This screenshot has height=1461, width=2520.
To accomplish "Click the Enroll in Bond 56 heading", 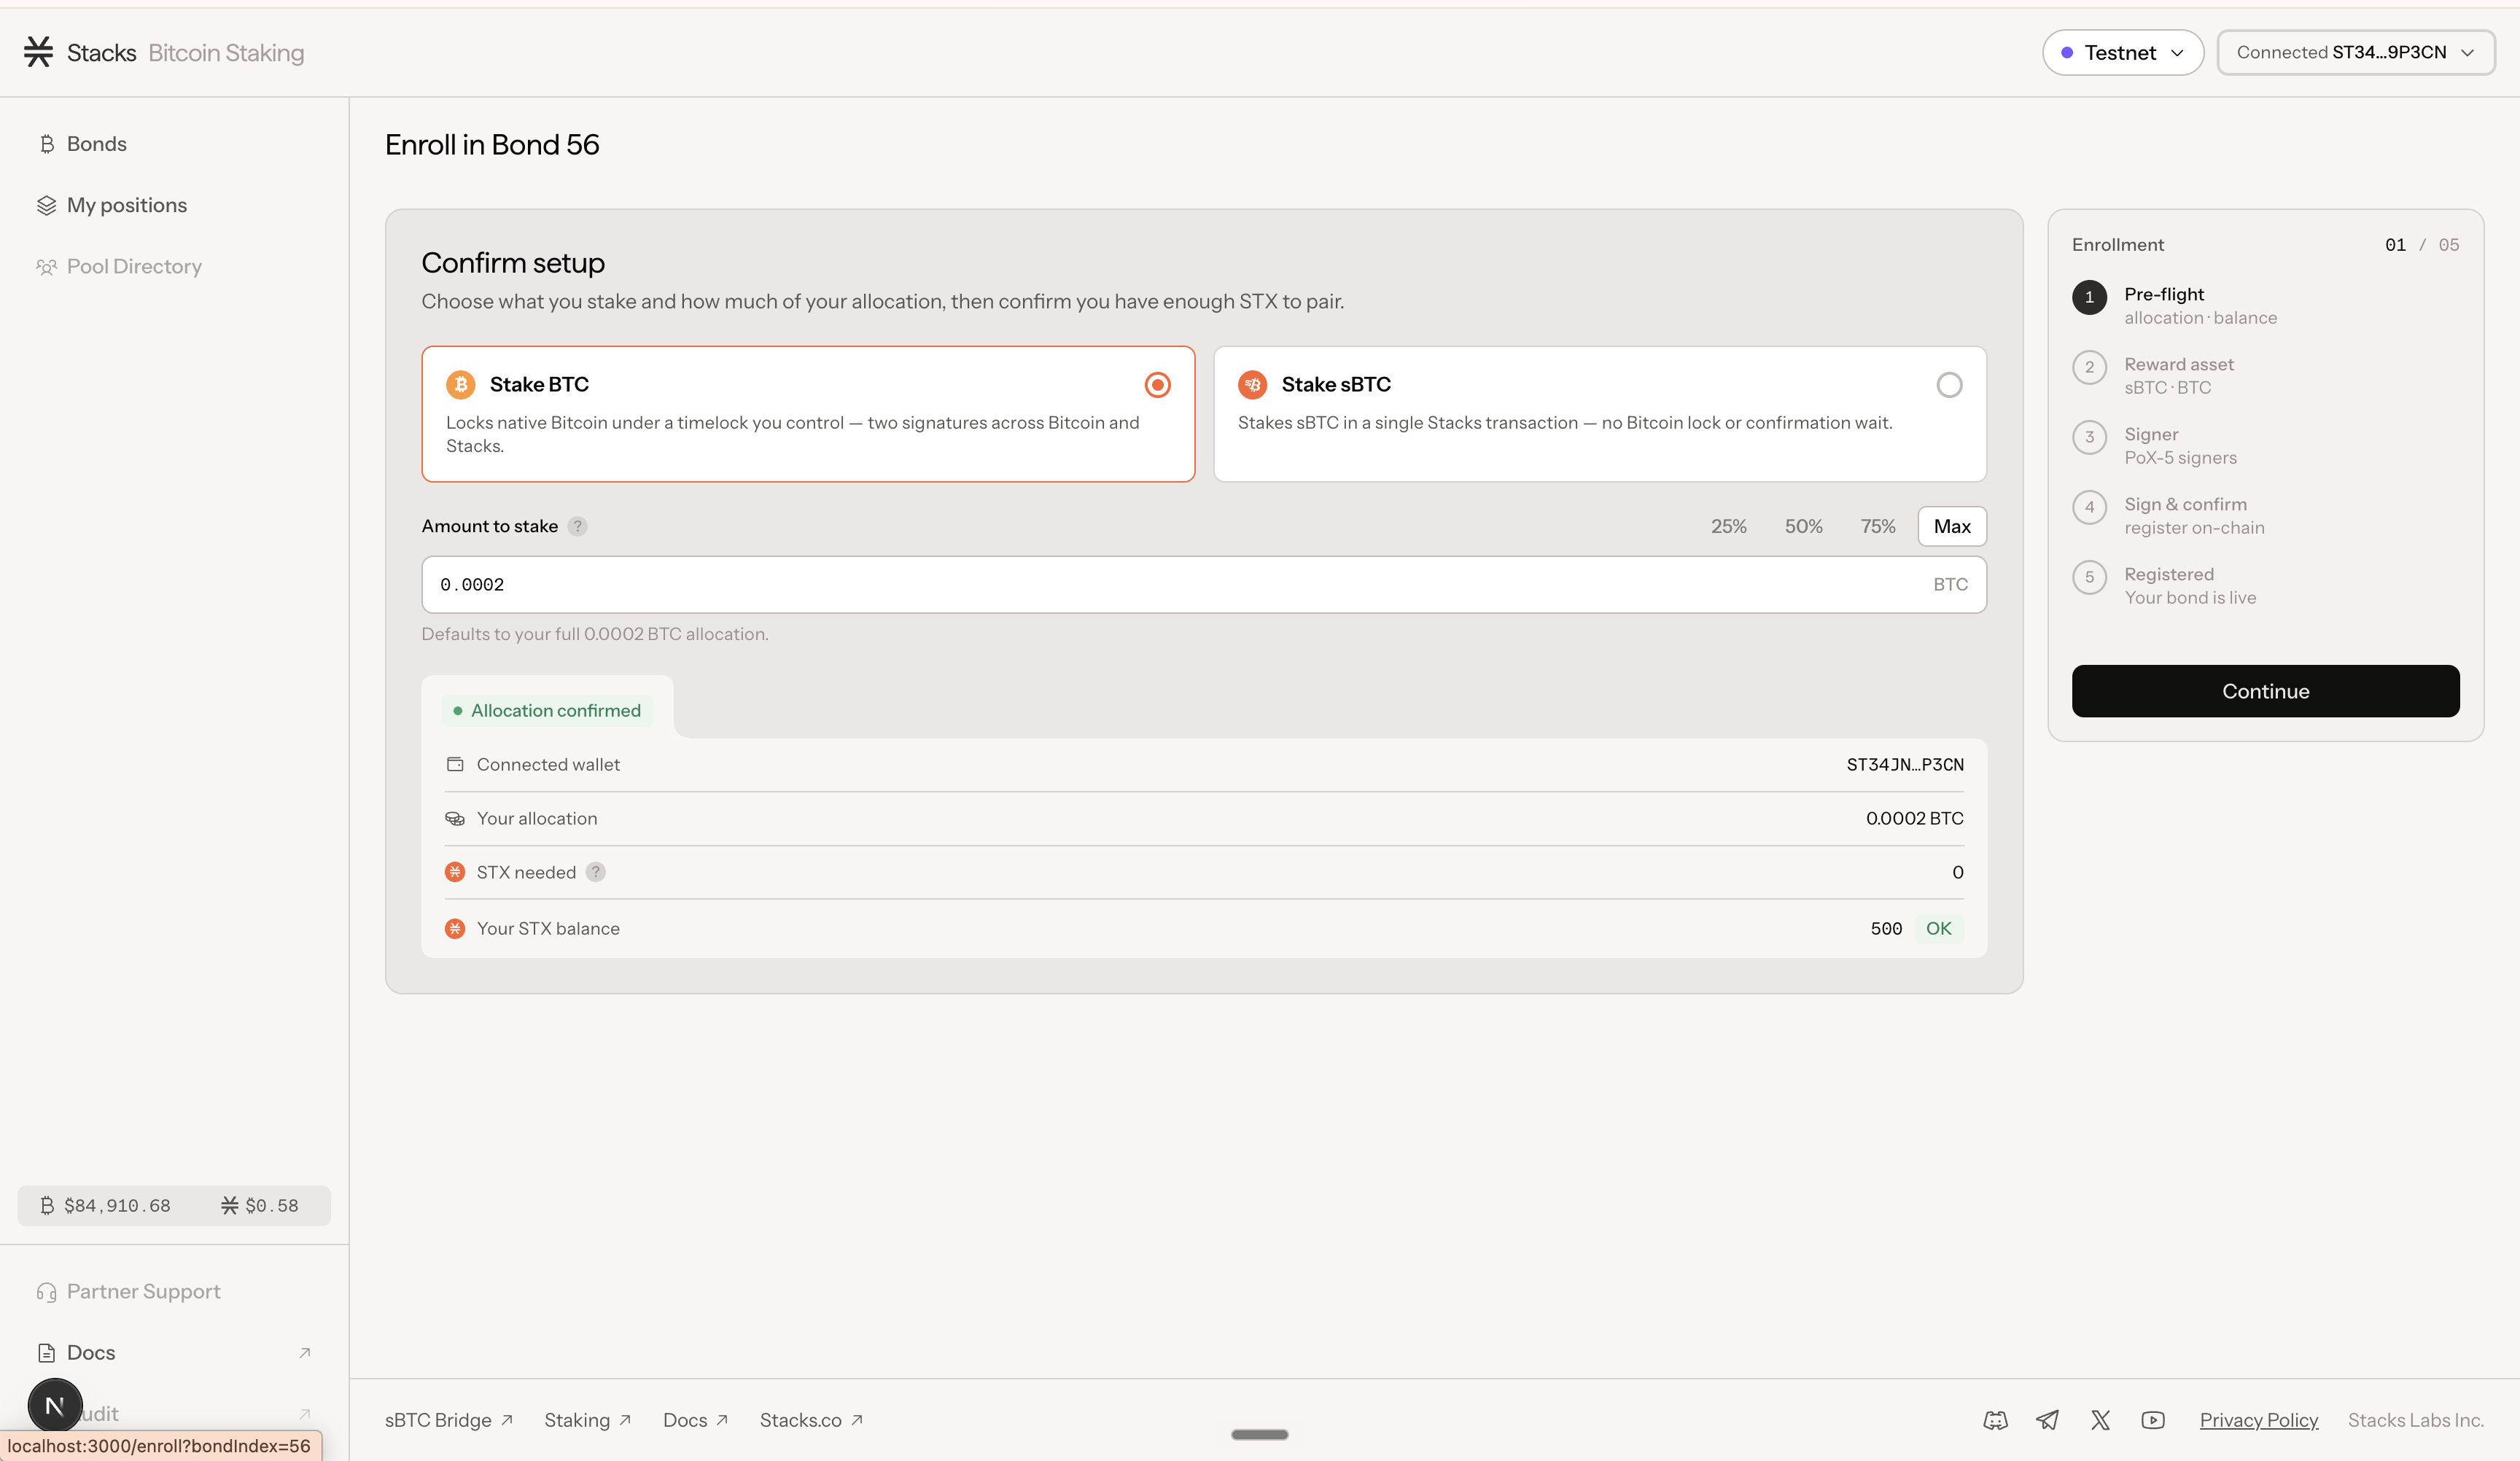I will [x=492, y=145].
